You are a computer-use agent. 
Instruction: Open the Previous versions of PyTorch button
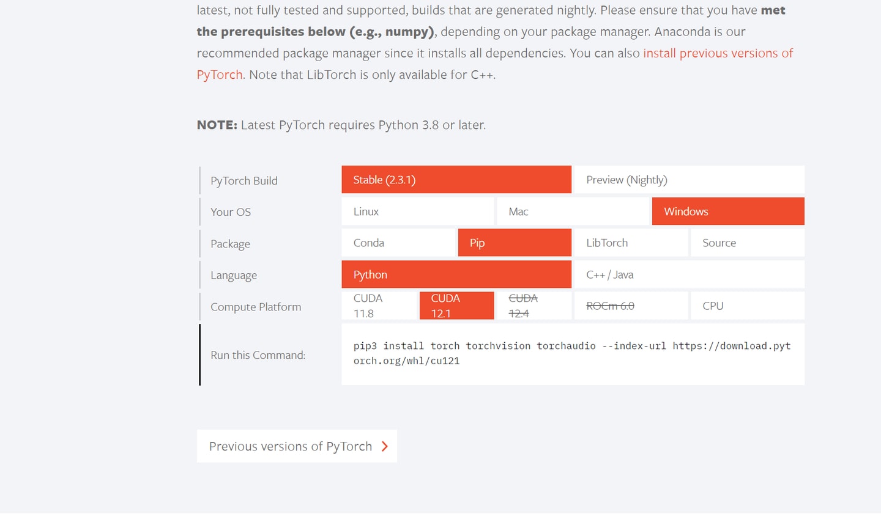[297, 446]
